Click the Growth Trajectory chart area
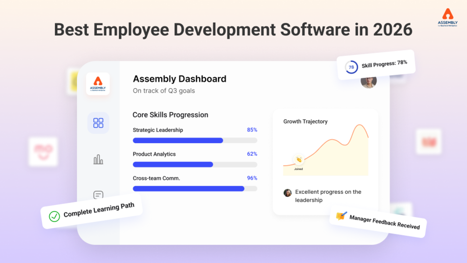The height and width of the screenshot is (263, 467). pos(326,150)
